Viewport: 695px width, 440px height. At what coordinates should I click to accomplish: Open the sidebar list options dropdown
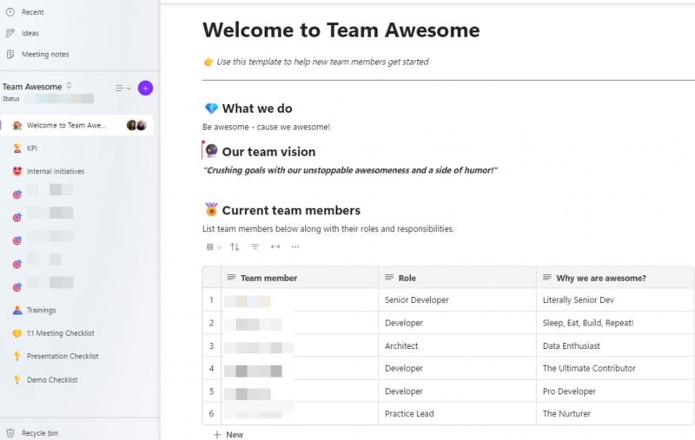pyautogui.click(x=123, y=88)
